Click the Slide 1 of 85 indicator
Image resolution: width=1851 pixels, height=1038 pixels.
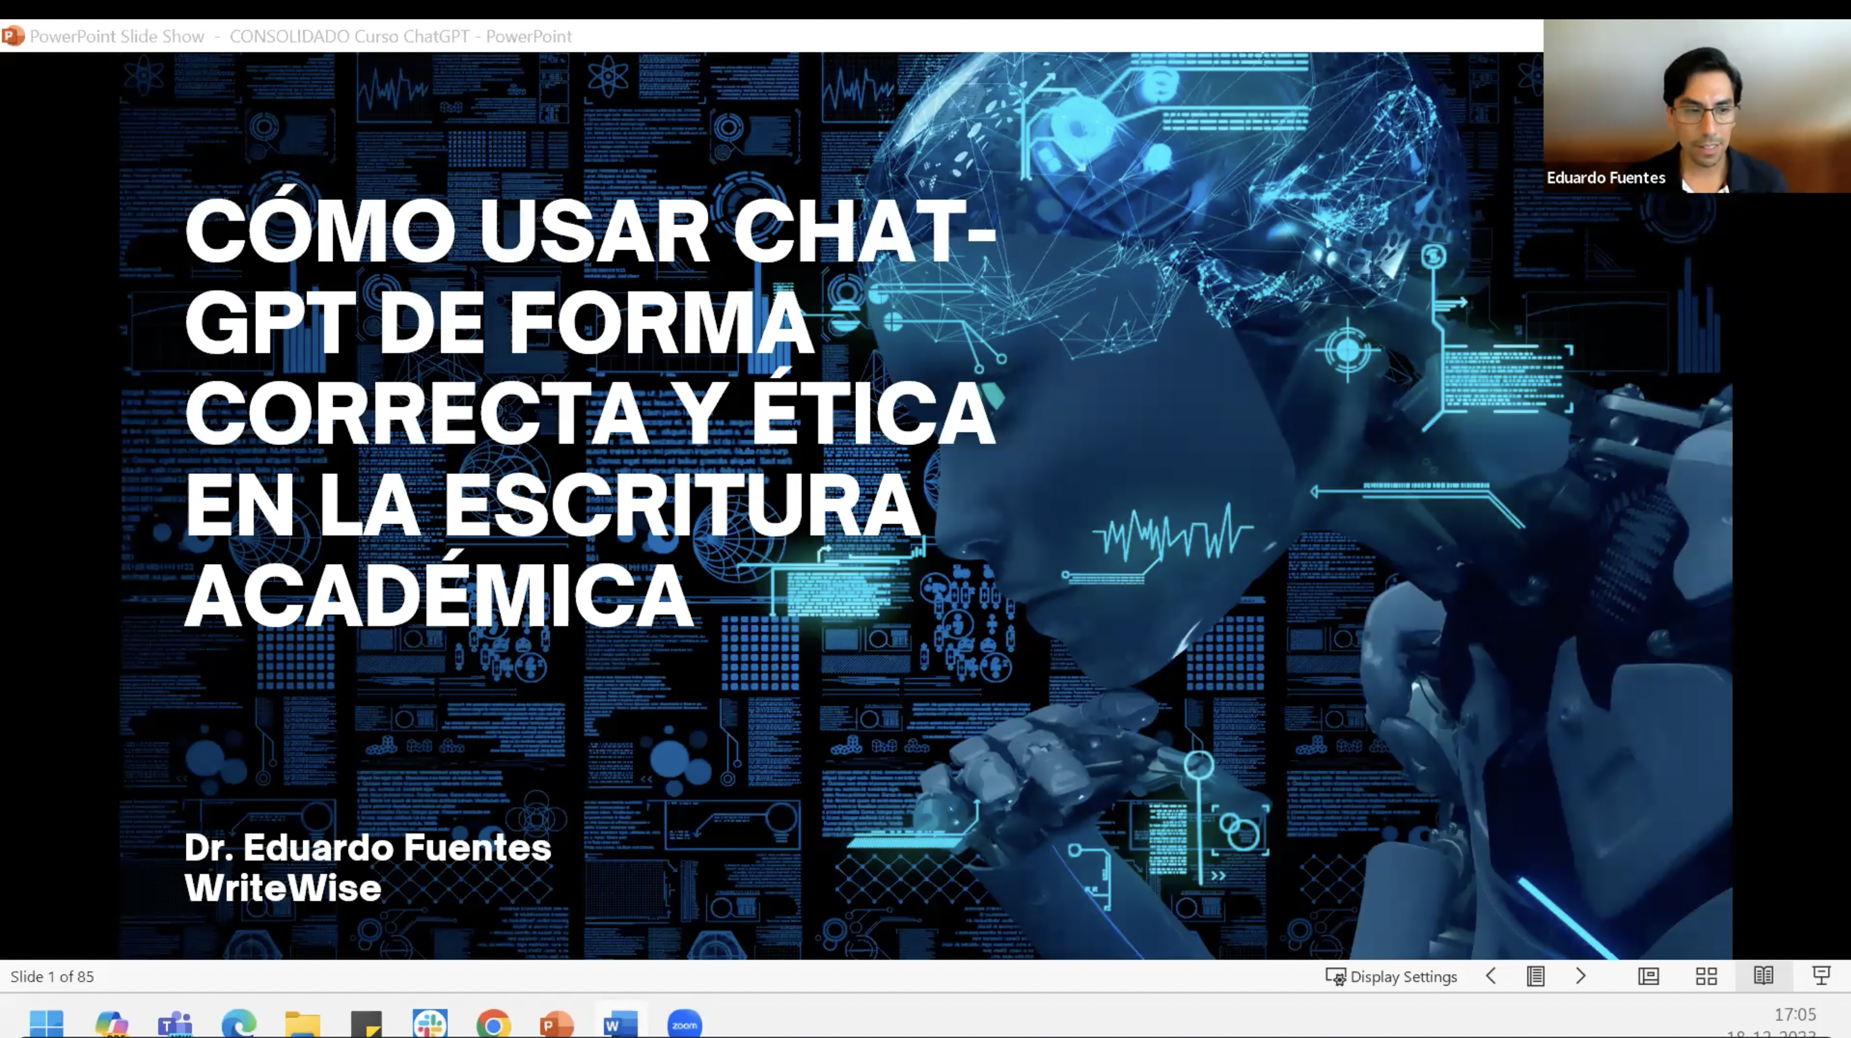click(x=51, y=976)
